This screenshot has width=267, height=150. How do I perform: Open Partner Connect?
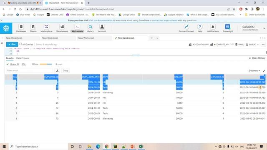tap(186, 28)
